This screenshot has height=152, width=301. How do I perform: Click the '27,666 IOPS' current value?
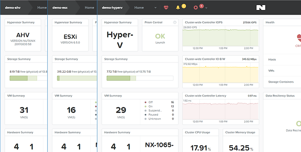pos(250,23)
